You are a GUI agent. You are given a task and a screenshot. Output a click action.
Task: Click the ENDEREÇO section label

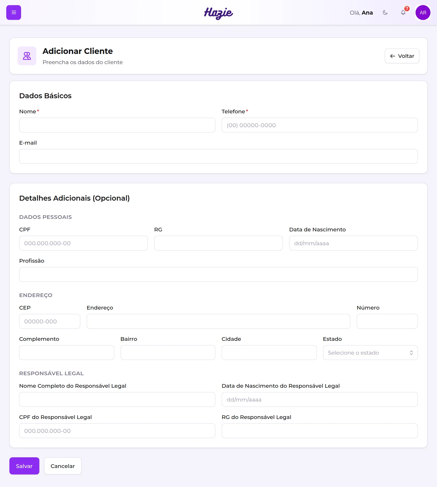[x=36, y=295]
